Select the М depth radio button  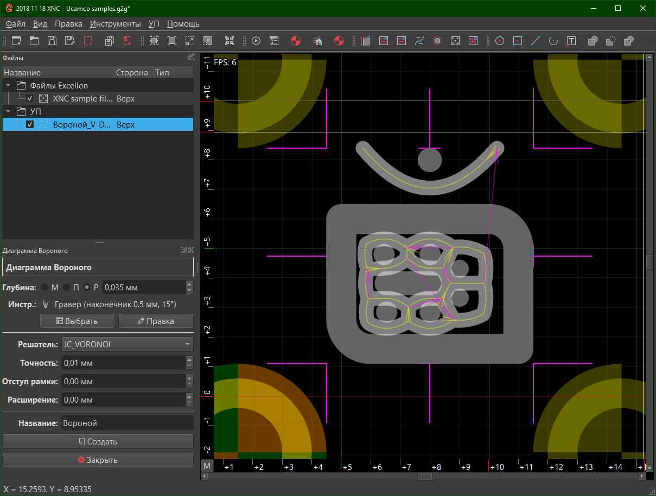point(44,287)
